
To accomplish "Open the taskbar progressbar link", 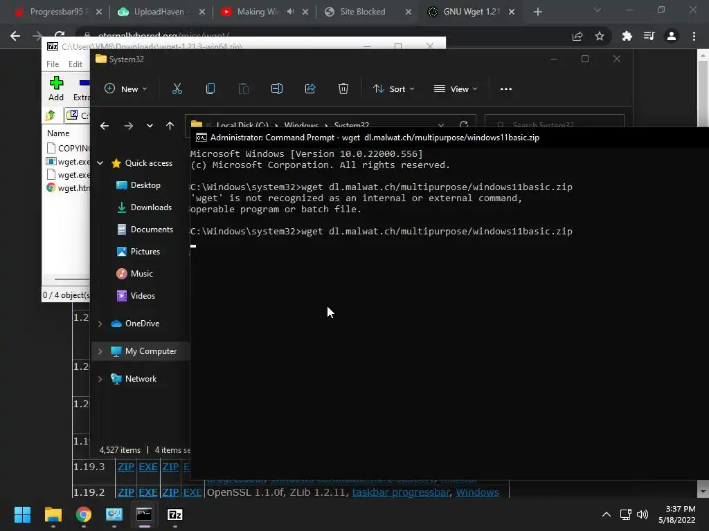I will [401, 492].
